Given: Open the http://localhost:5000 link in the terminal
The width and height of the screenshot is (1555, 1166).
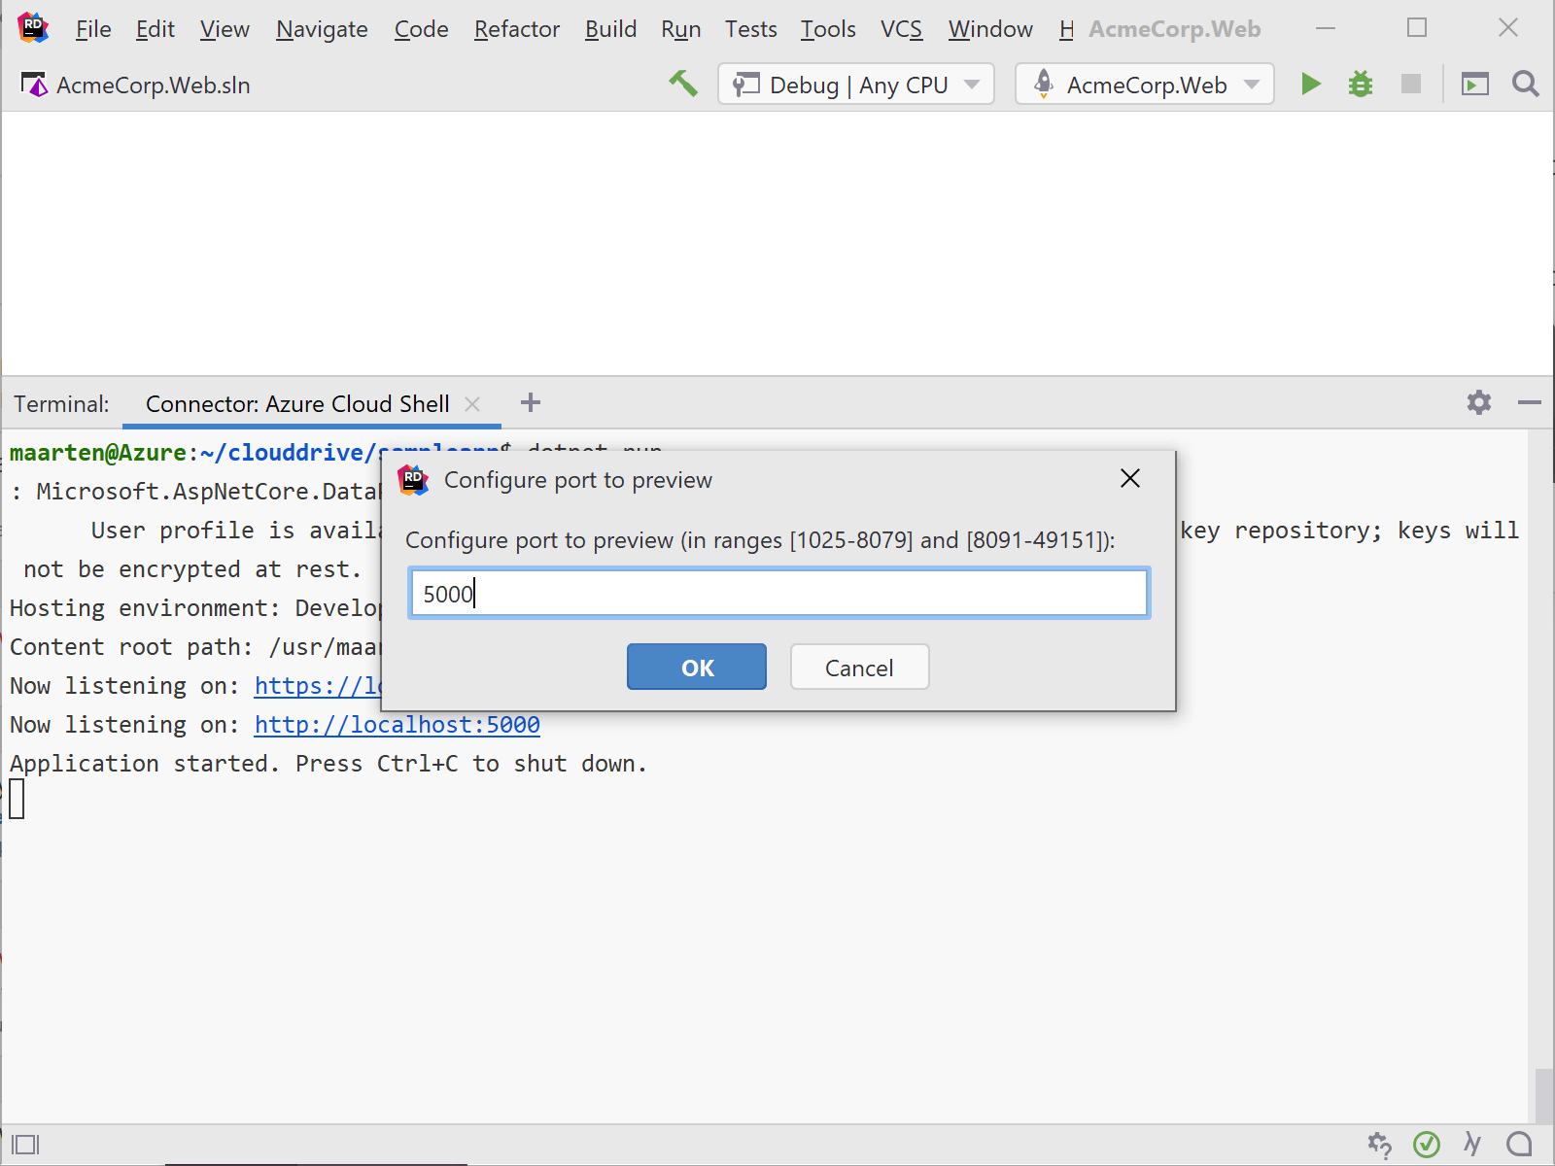Looking at the screenshot, I should pos(397,725).
